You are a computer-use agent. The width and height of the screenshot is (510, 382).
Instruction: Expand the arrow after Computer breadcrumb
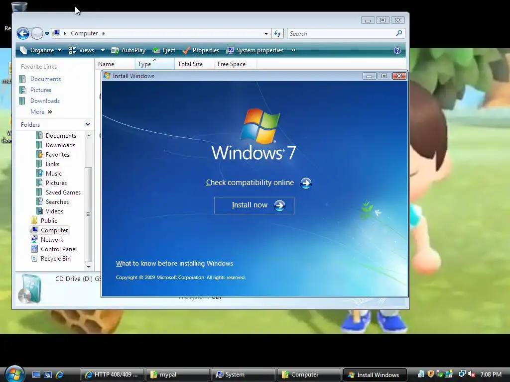104,33
